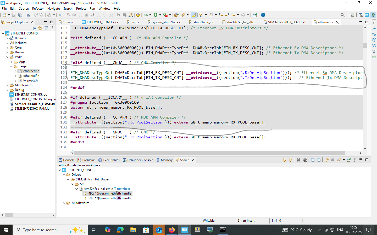Click the green Run button in toolbar

tap(156, 15)
